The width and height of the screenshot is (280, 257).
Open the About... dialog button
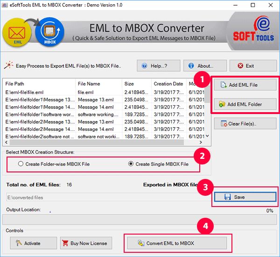[x=205, y=66]
